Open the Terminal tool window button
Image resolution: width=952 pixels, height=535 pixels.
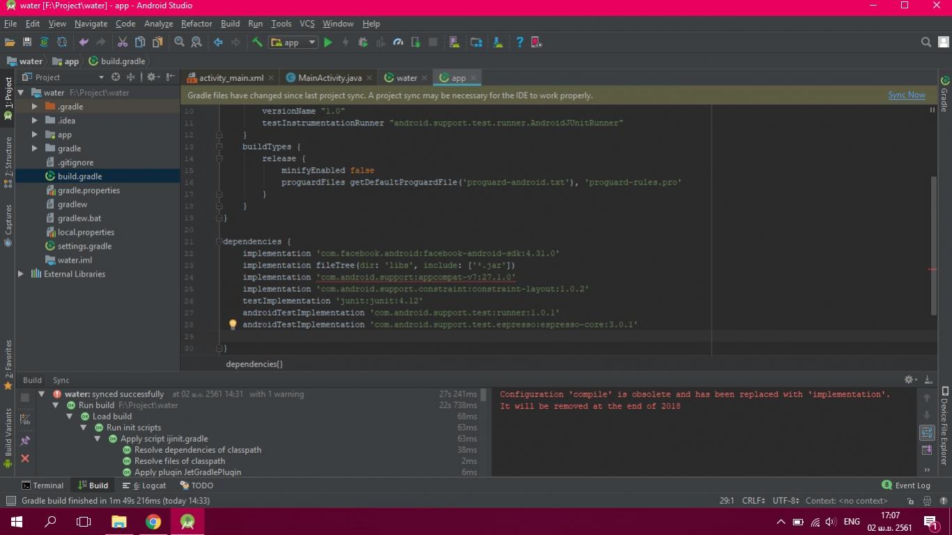pos(43,486)
